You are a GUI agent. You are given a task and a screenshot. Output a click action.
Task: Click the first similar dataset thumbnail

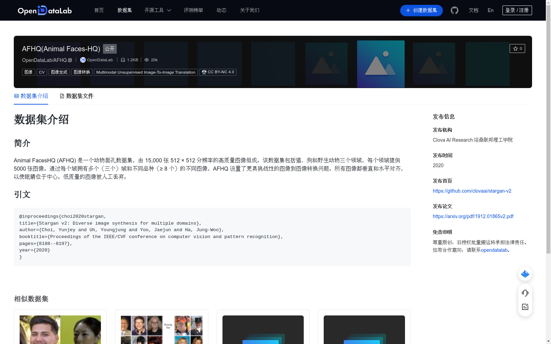[x=60, y=330]
